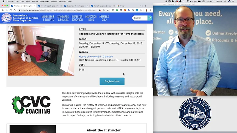Click the page vertical scrollbar
The width and height of the screenshot is (237, 133).
tap(152, 65)
